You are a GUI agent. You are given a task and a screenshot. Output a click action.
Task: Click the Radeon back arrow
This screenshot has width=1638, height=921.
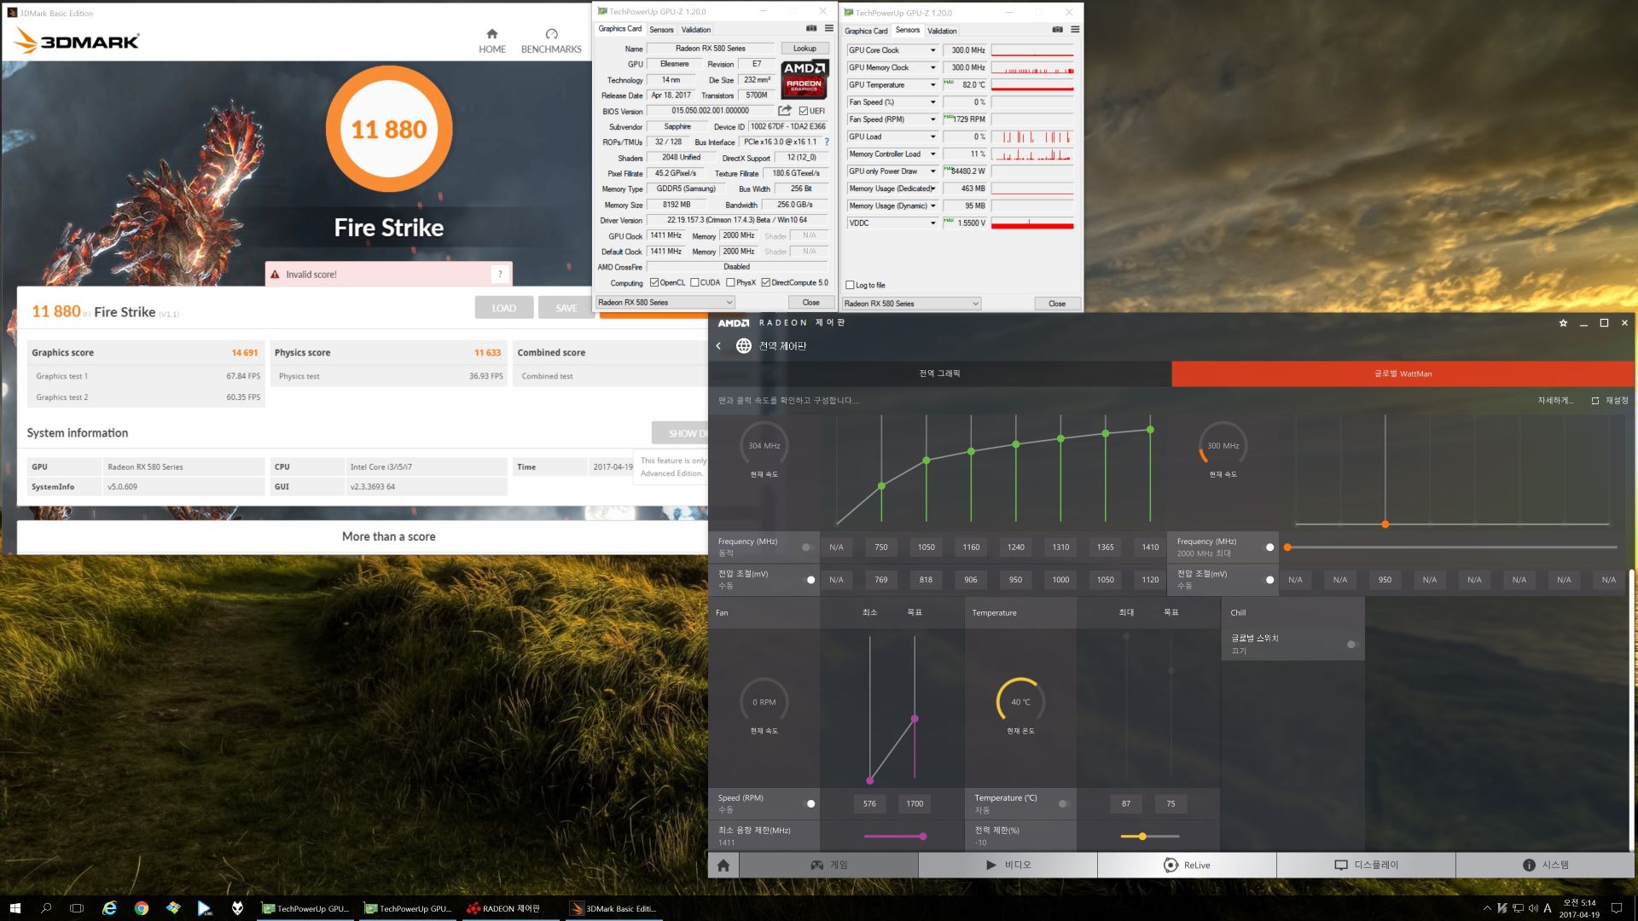(718, 345)
